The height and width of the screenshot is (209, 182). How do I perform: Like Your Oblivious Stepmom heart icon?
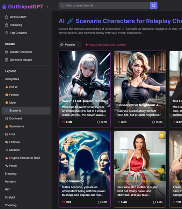(x=119, y=202)
